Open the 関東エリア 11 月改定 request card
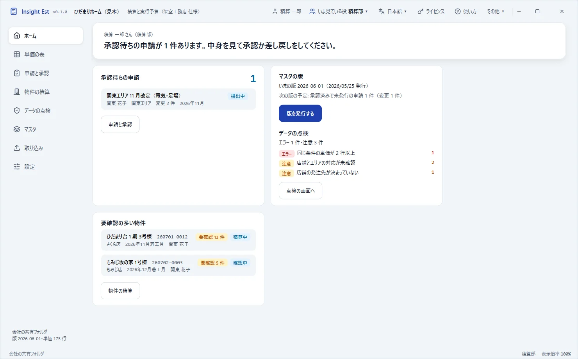This screenshot has width=578, height=359. click(x=178, y=99)
